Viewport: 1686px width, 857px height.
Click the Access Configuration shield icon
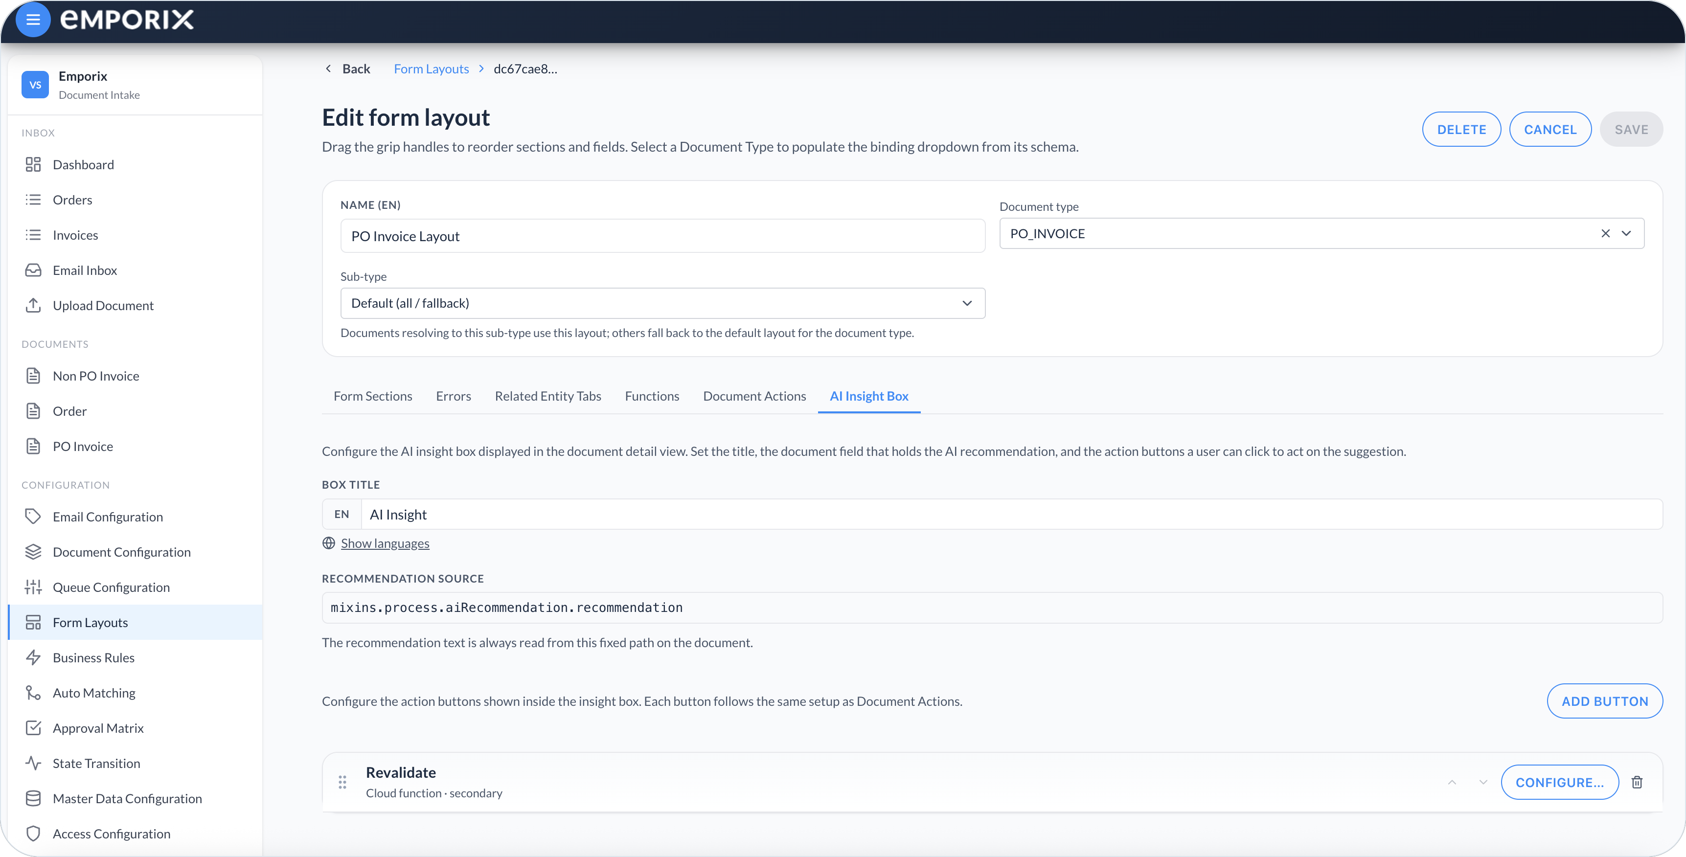(33, 834)
